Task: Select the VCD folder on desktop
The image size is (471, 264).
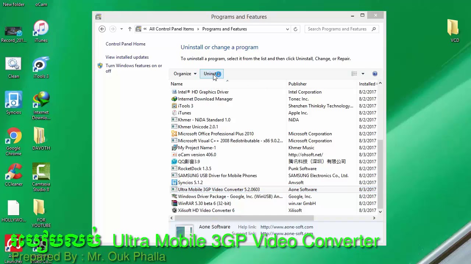Action: point(455,31)
